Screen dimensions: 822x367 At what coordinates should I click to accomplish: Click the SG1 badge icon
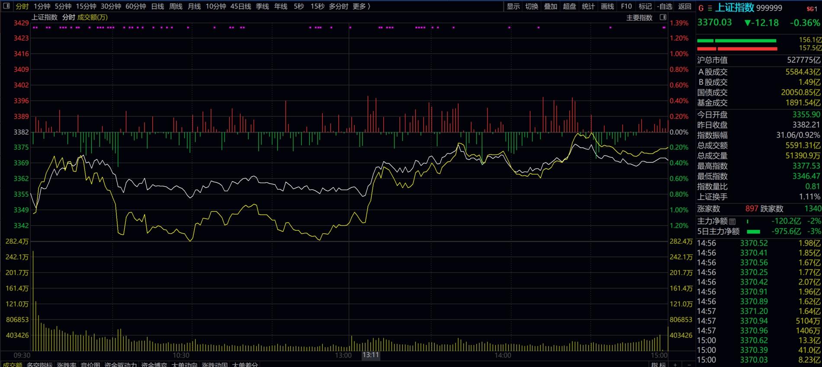812,9
